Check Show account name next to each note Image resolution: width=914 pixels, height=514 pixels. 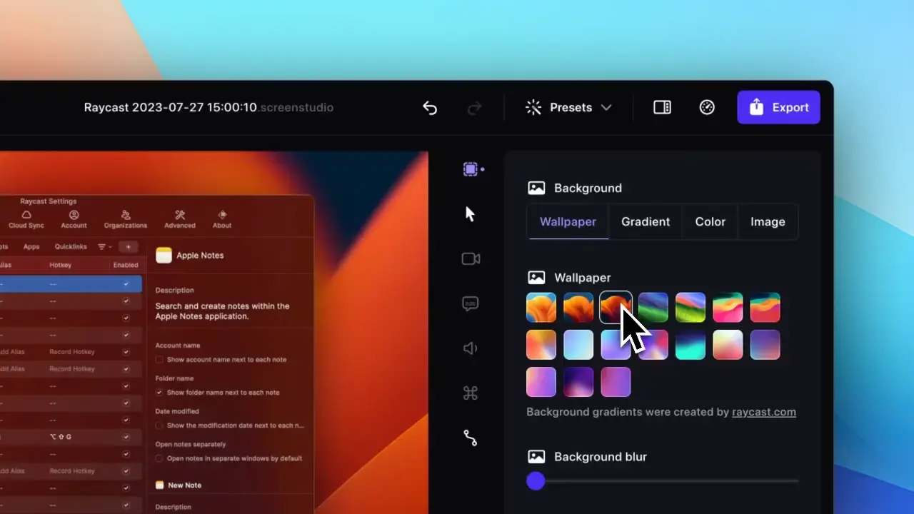click(x=158, y=359)
